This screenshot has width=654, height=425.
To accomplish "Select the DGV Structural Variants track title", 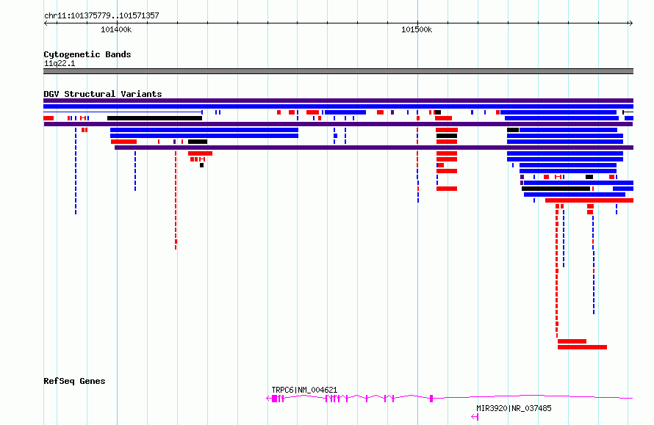I will tap(103, 94).
